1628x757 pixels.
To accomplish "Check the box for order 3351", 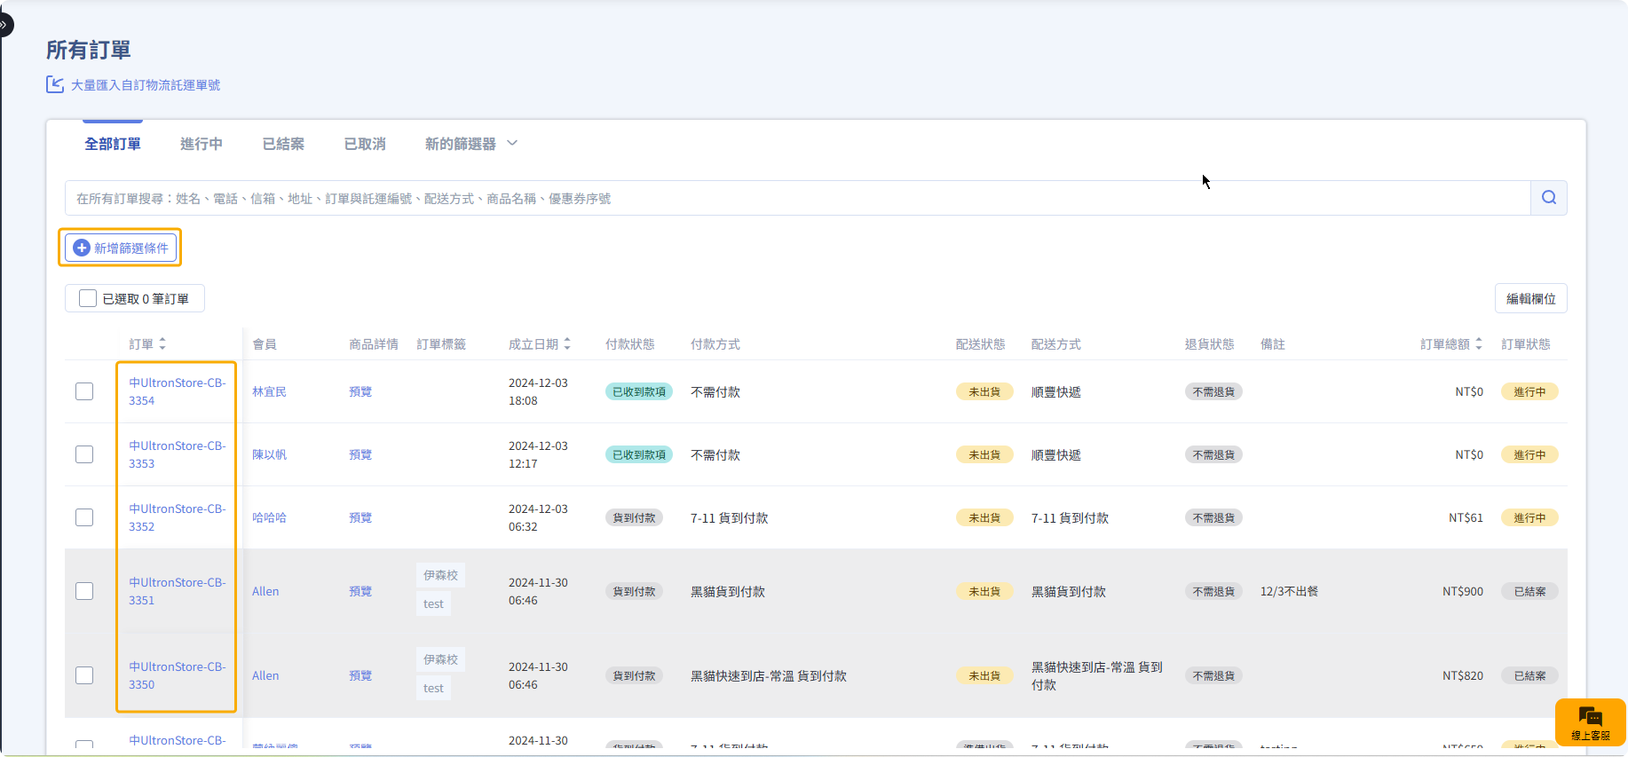I will tap(84, 591).
